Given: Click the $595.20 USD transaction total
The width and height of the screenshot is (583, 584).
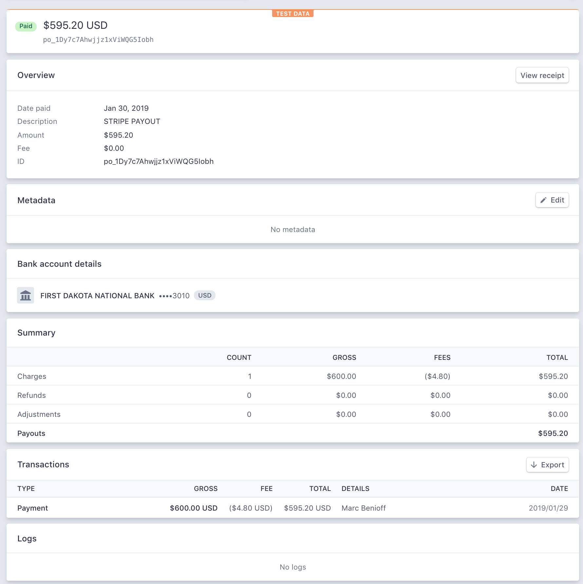Looking at the screenshot, I should click(x=307, y=508).
